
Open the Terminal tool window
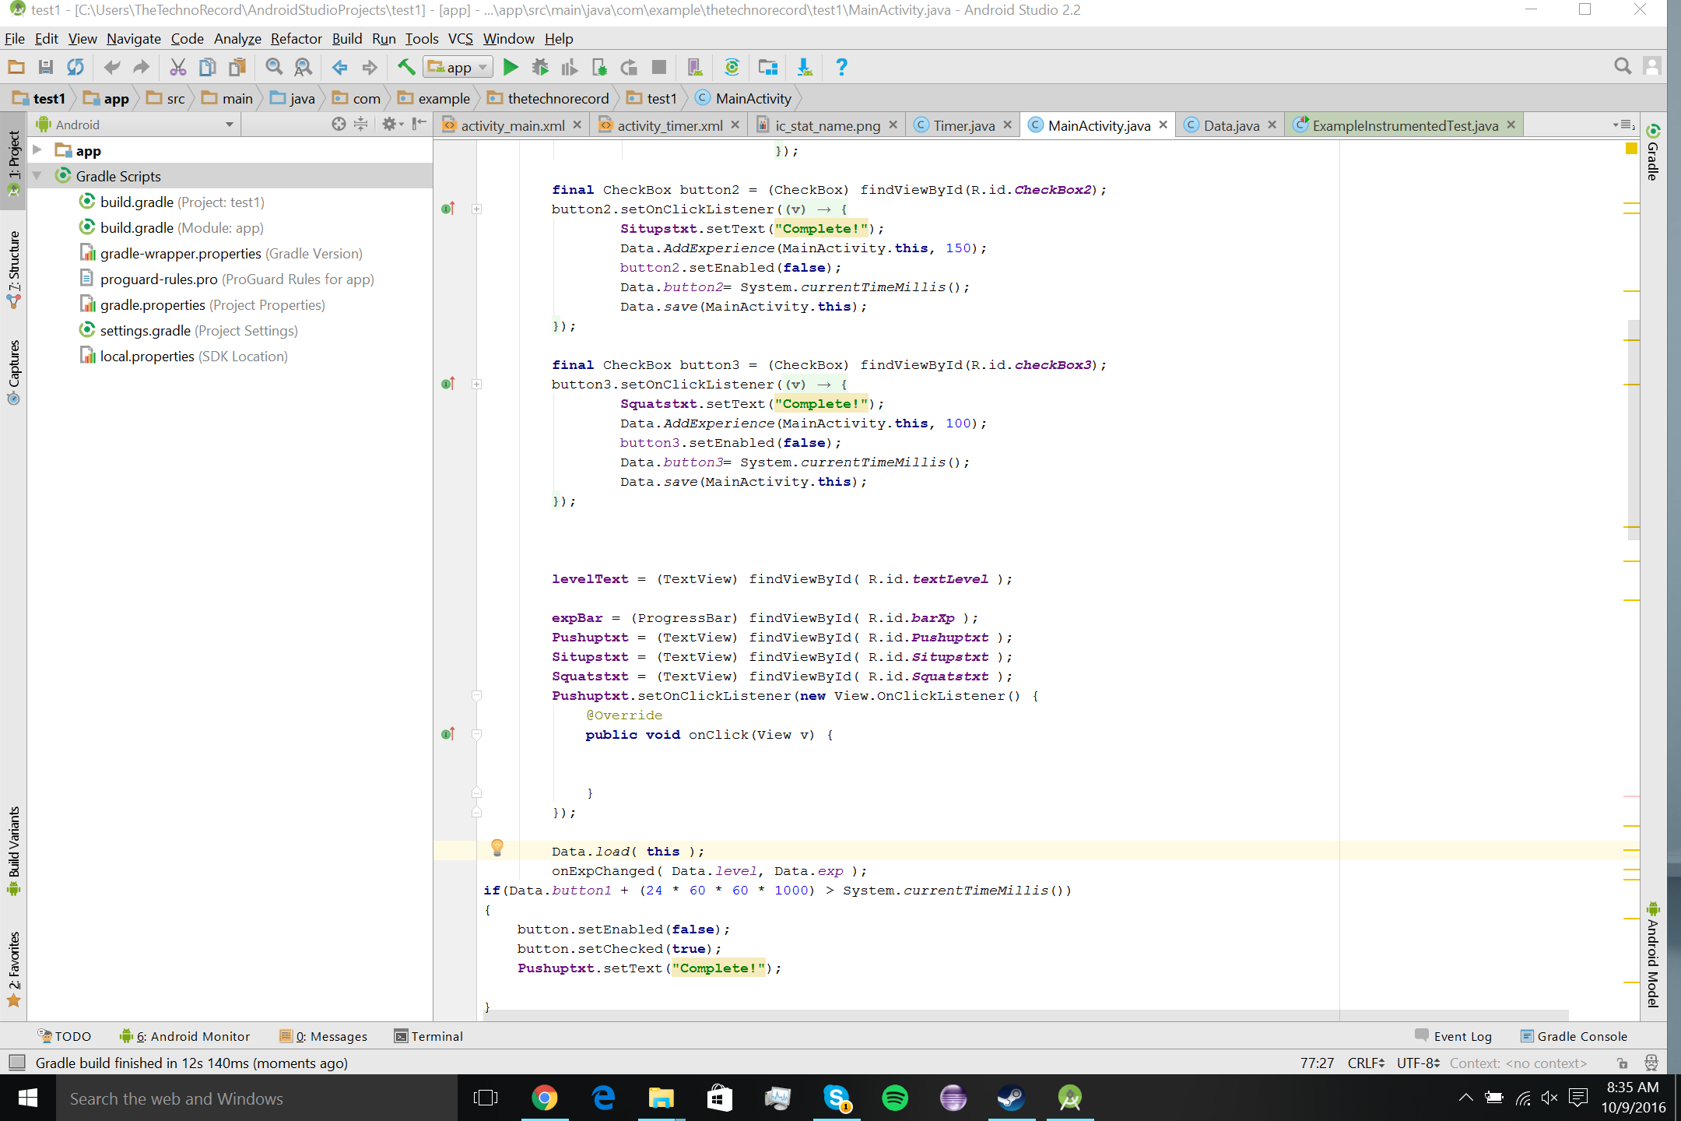[x=429, y=1036]
